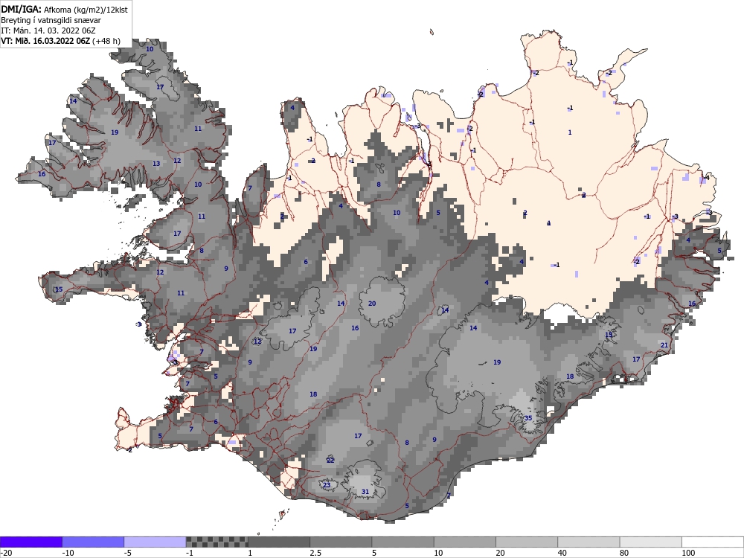The width and height of the screenshot is (744, 558).
Task: Click the white above-100 legend swatch
Action: click(713, 542)
